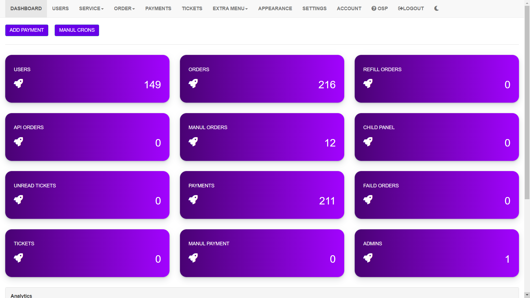Open the Order dropdown menu
Viewport: 530px width, 298px height.
(124, 9)
